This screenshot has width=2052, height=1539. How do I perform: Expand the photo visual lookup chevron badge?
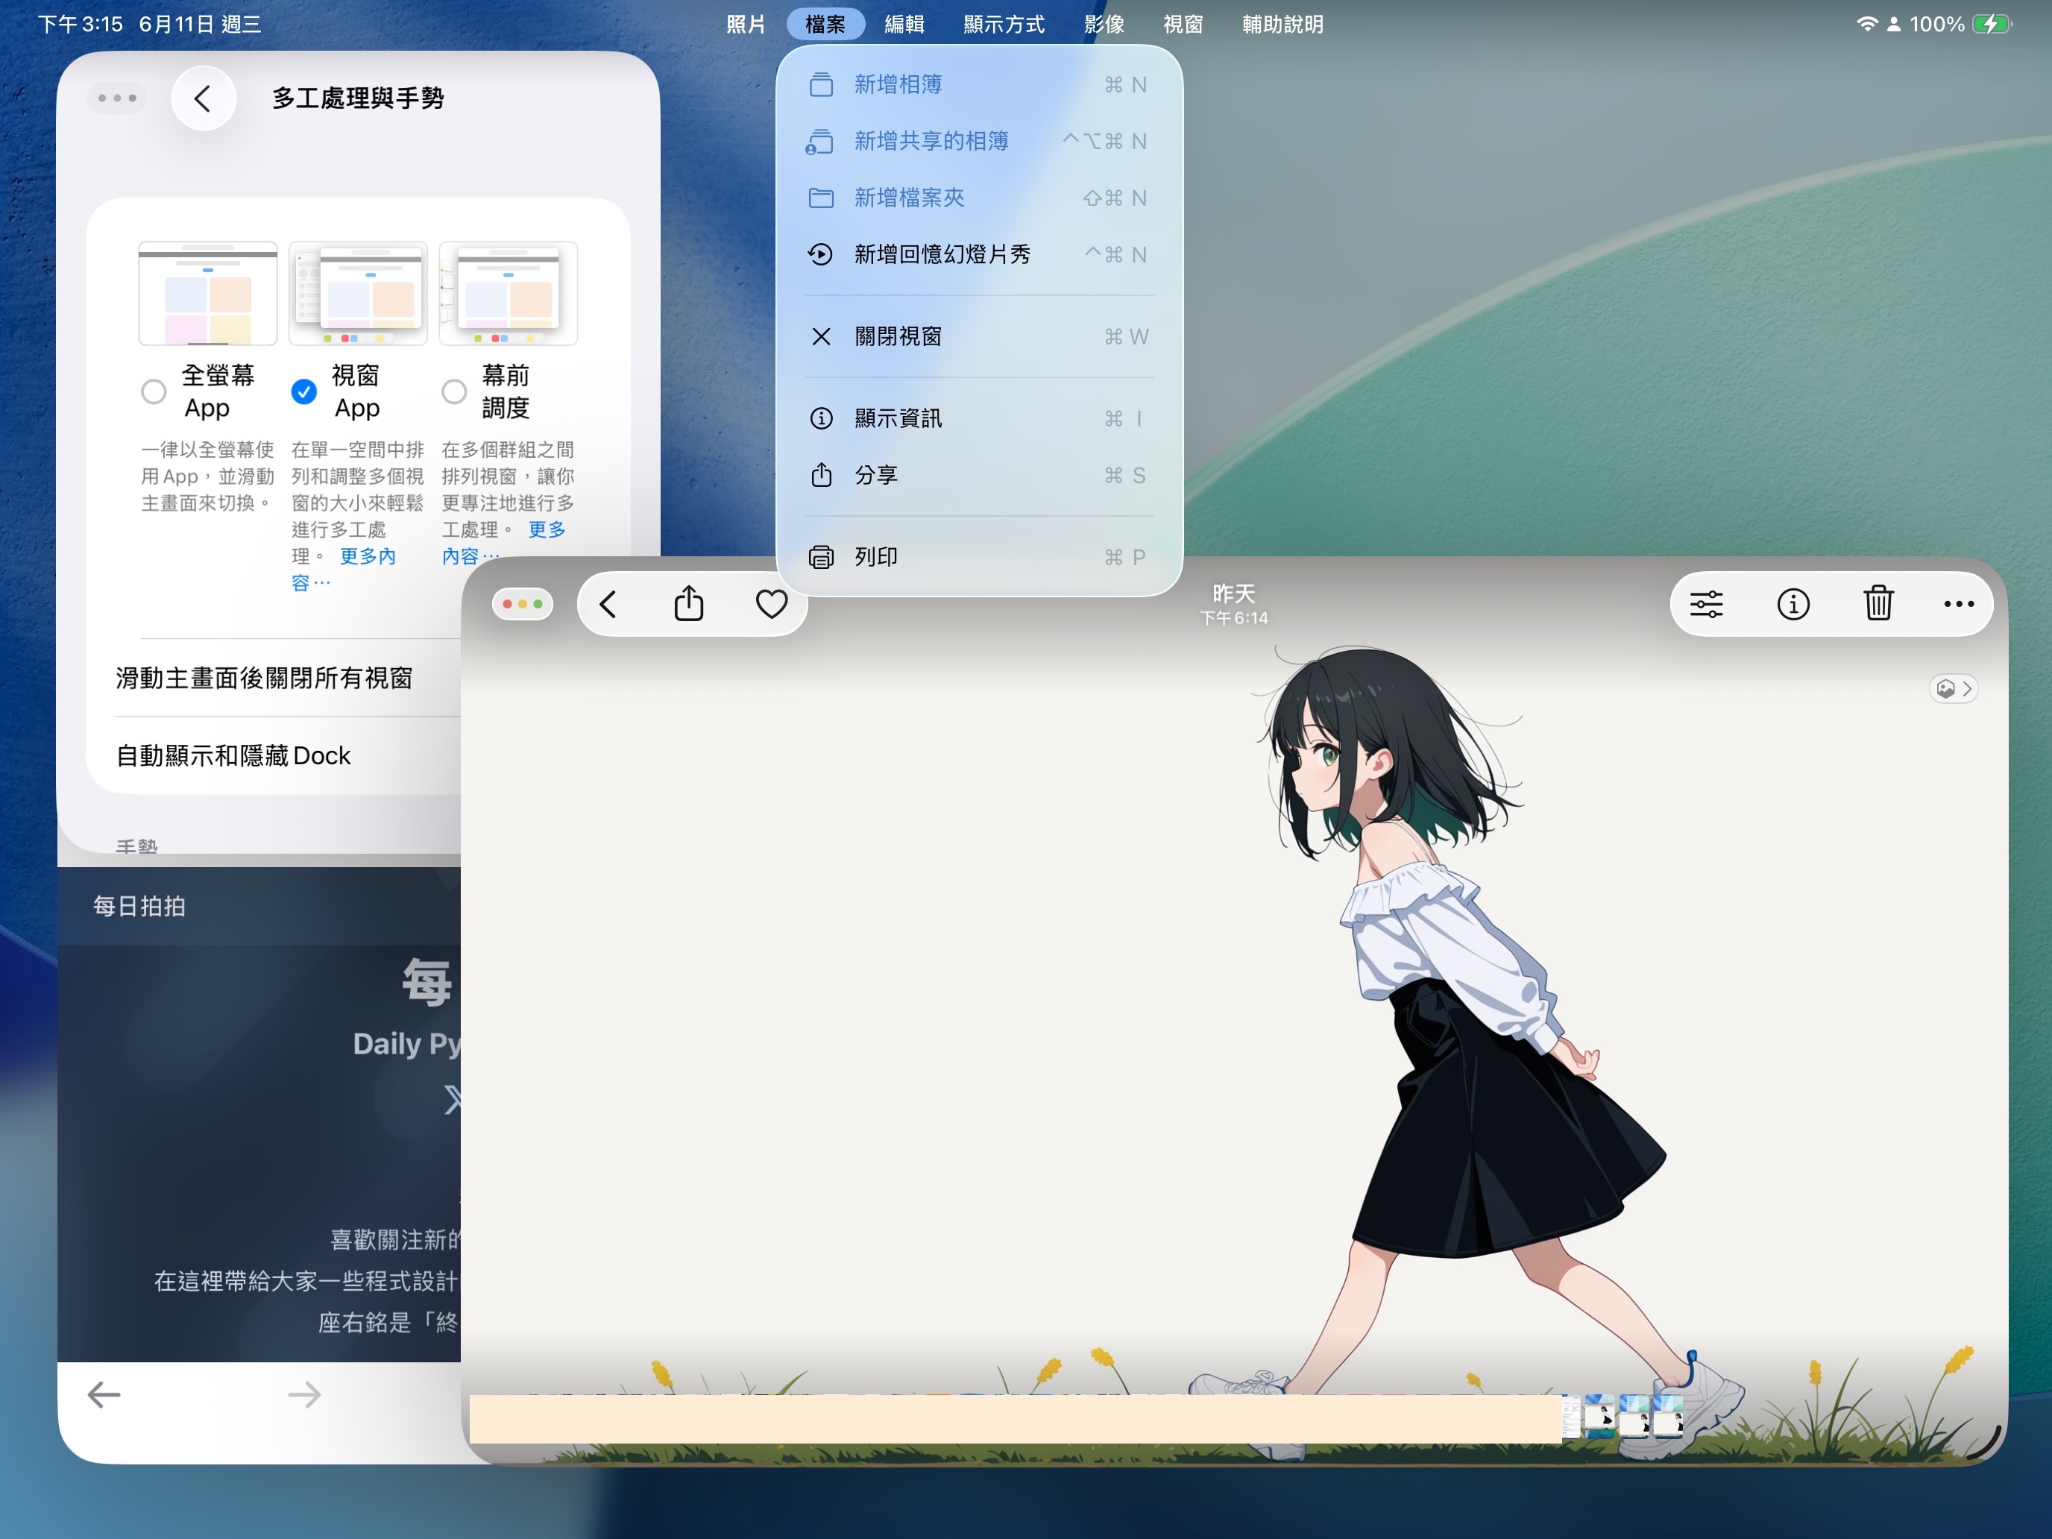point(1954,688)
